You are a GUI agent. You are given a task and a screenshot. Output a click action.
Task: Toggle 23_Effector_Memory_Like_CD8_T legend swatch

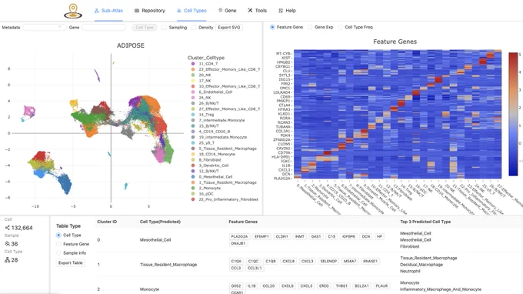[x=193, y=69]
